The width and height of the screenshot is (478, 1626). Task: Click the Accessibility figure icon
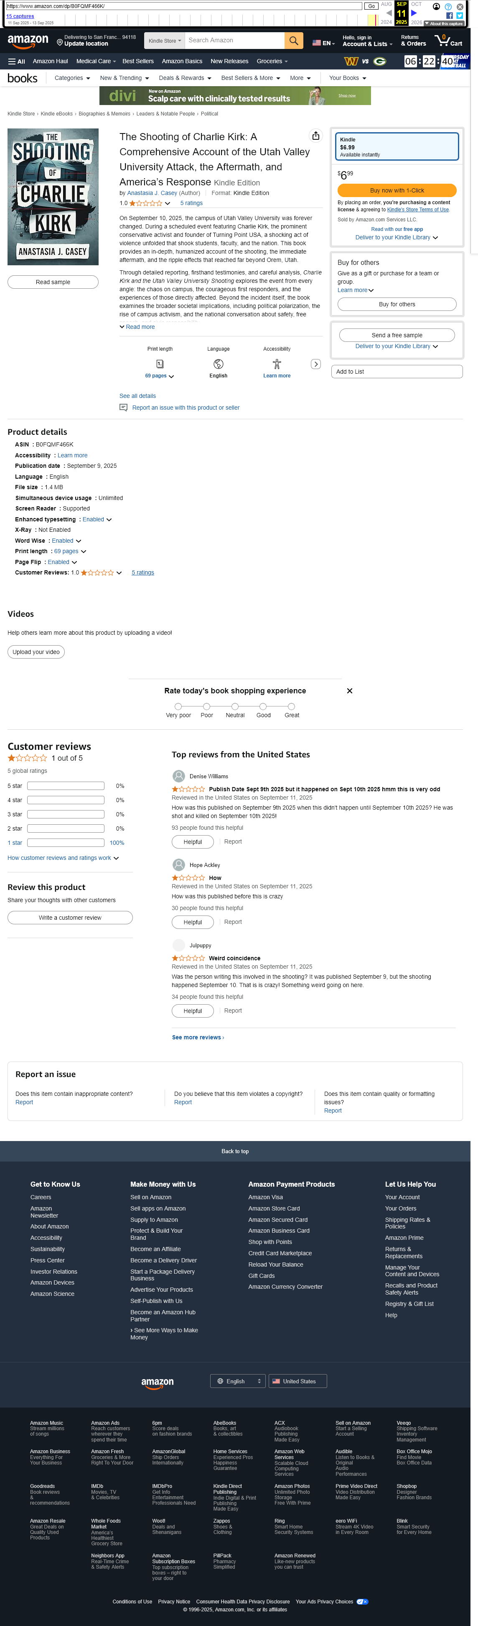(x=276, y=364)
